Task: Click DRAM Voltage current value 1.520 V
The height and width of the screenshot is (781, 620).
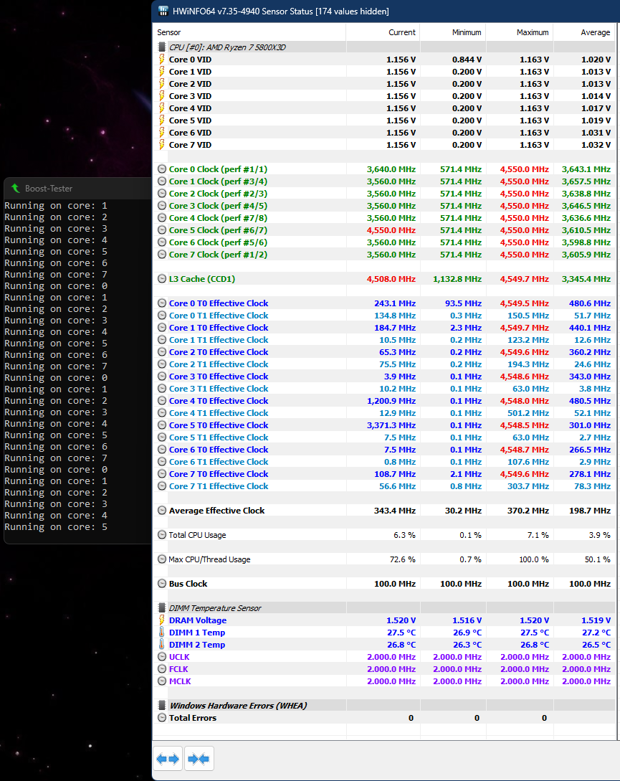Action: coord(401,620)
